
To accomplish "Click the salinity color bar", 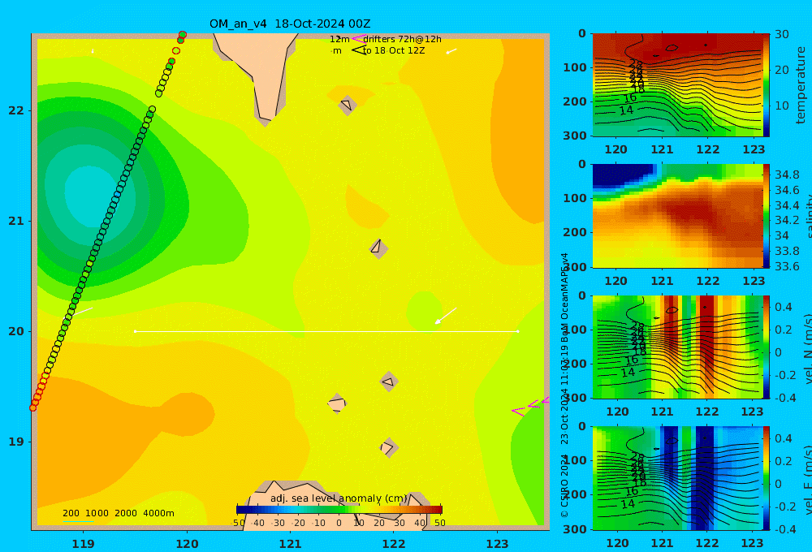I will (x=767, y=216).
